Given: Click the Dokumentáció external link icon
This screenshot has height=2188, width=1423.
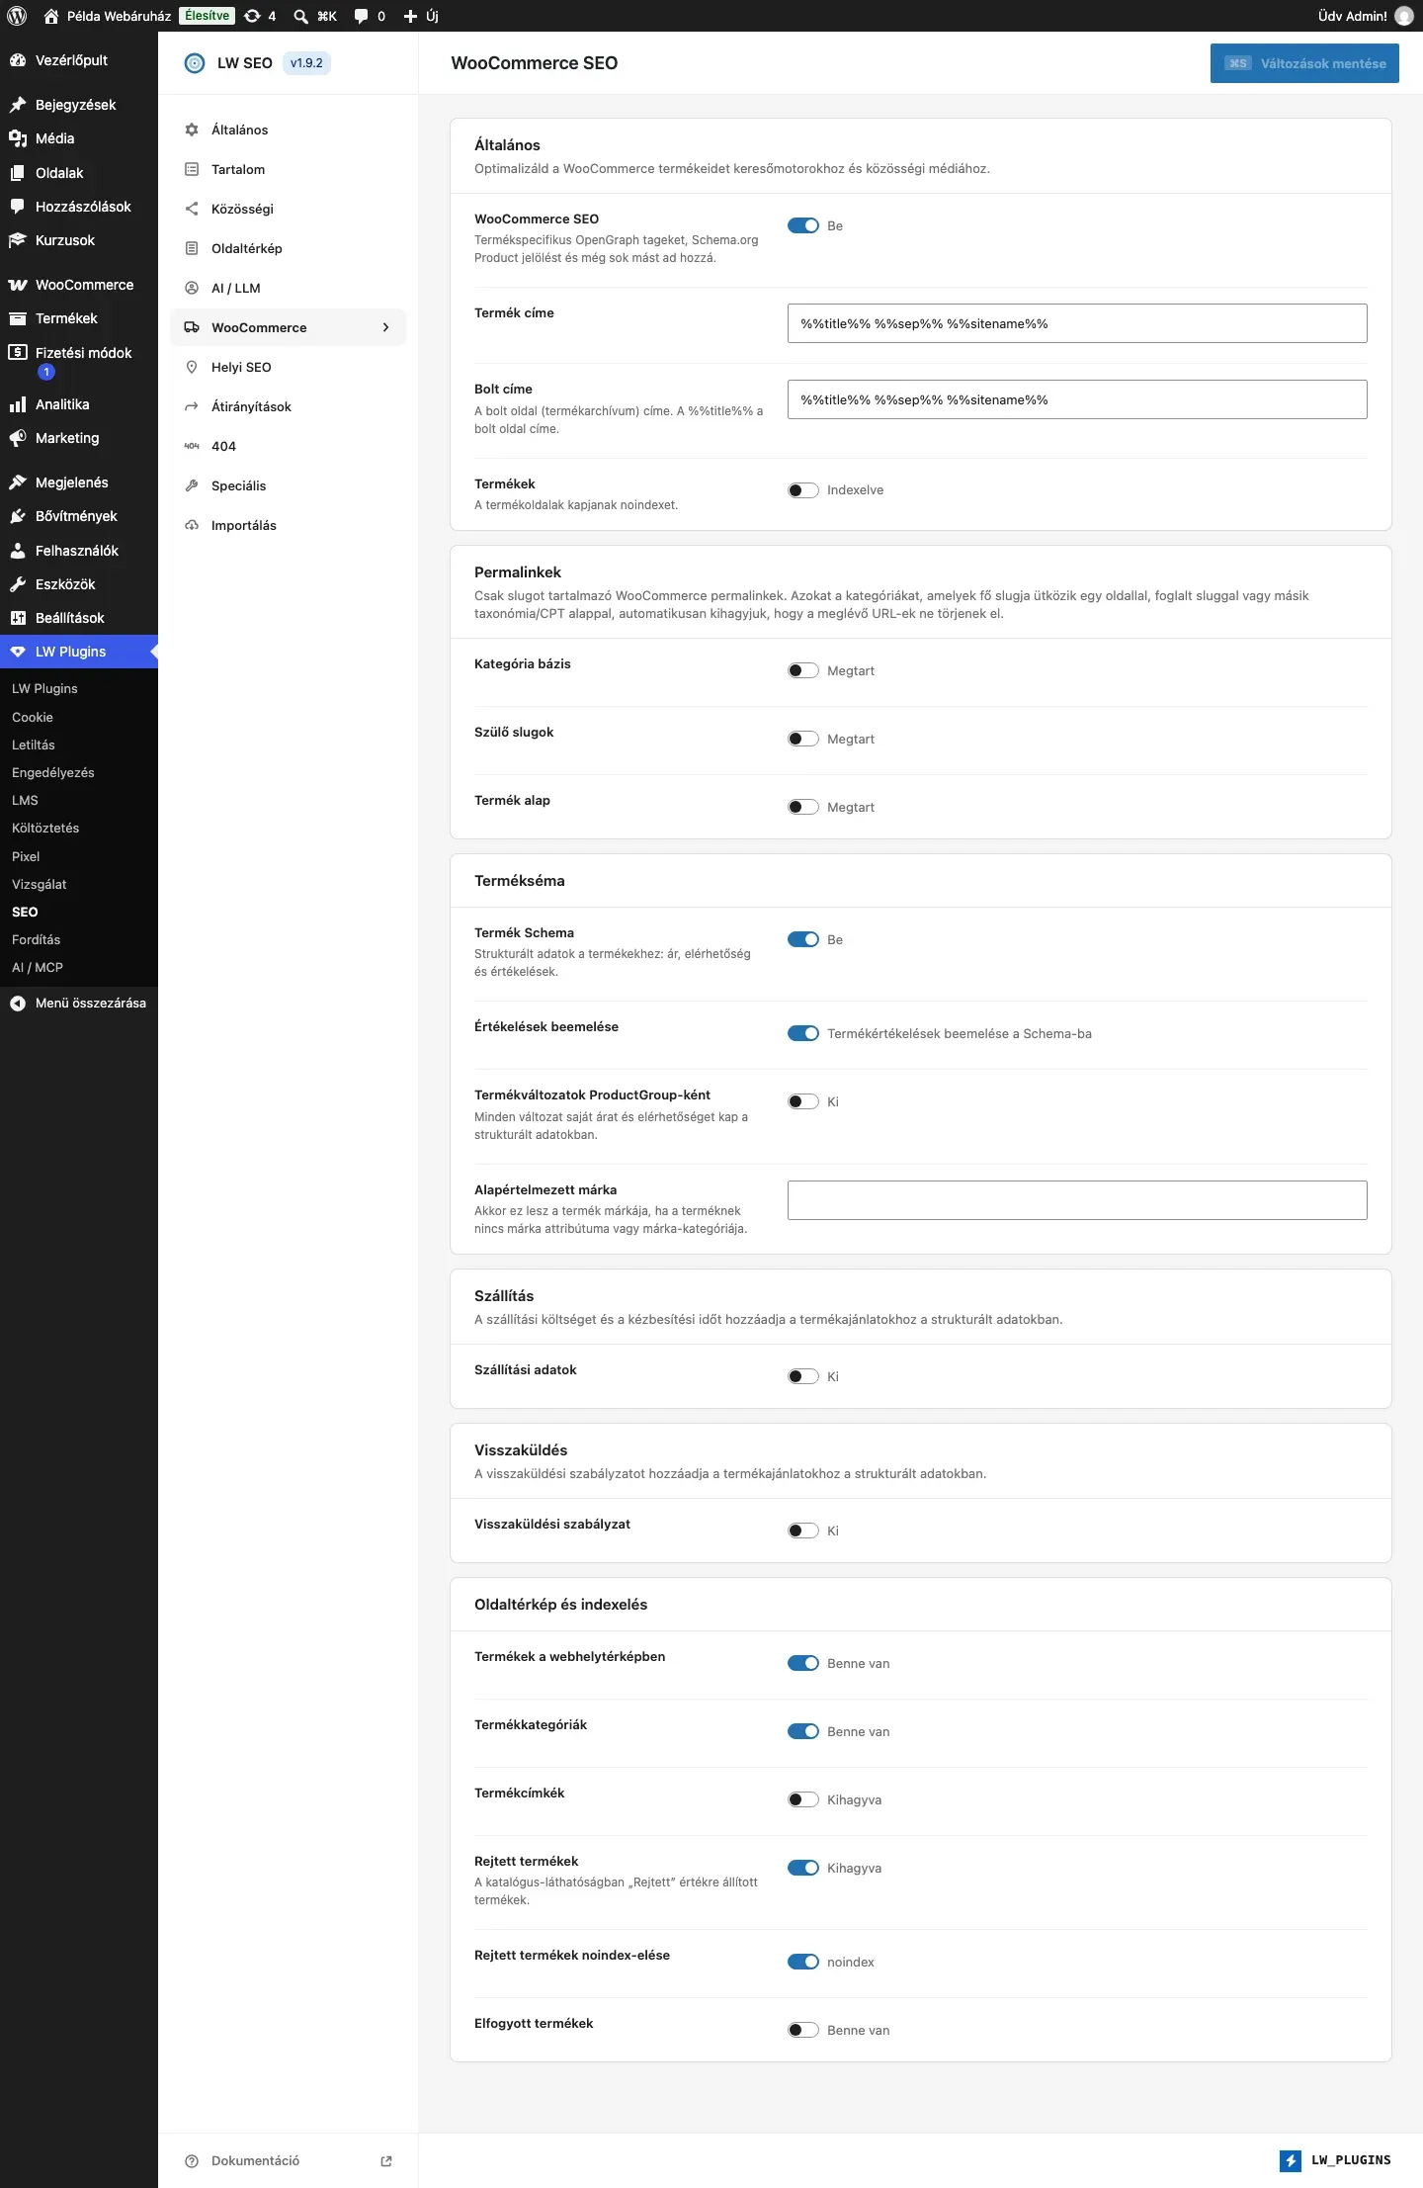Looking at the screenshot, I should 386,2160.
